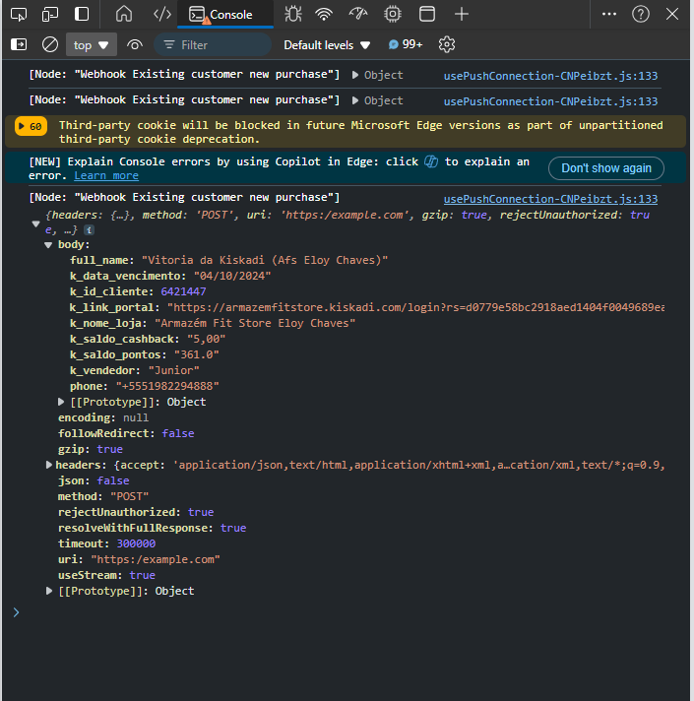
Task: Open the Network wifi icon tab
Action: coord(324,15)
